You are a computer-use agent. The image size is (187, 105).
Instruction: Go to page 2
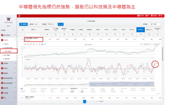87,101
